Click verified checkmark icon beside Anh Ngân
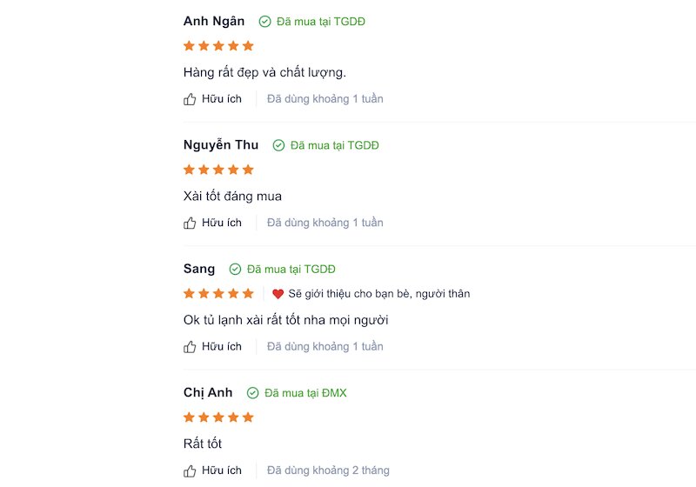 click(265, 21)
